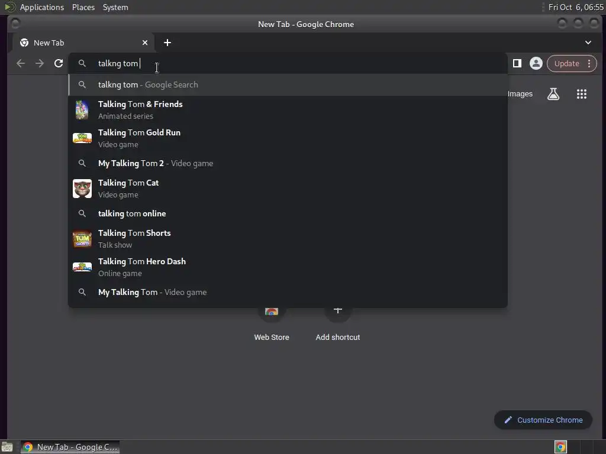Image resolution: width=606 pixels, height=454 pixels.
Task: Choose Talking Tom Shorts suggestion
Action: click(288, 239)
